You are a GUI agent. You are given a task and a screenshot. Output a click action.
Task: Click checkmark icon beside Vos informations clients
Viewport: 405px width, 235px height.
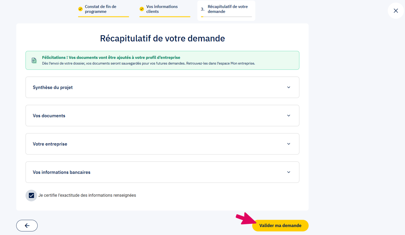(142, 9)
